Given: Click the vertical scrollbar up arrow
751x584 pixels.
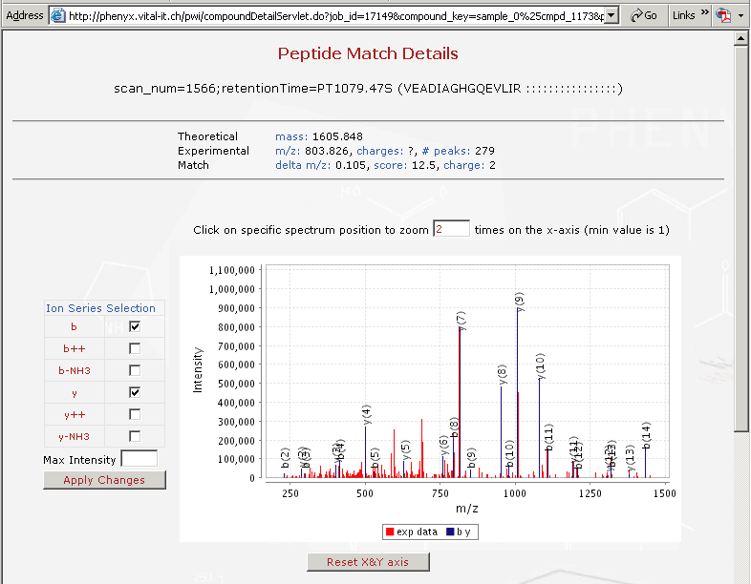Looking at the screenshot, I should [x=740, y=38].
